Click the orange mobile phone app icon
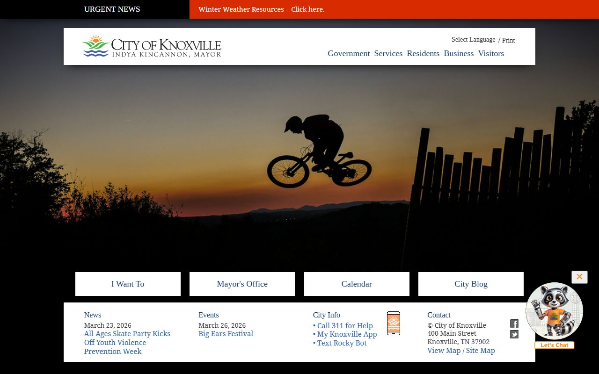Image resolution: width=599 pixels, height=374 pixels. point(394,323)
